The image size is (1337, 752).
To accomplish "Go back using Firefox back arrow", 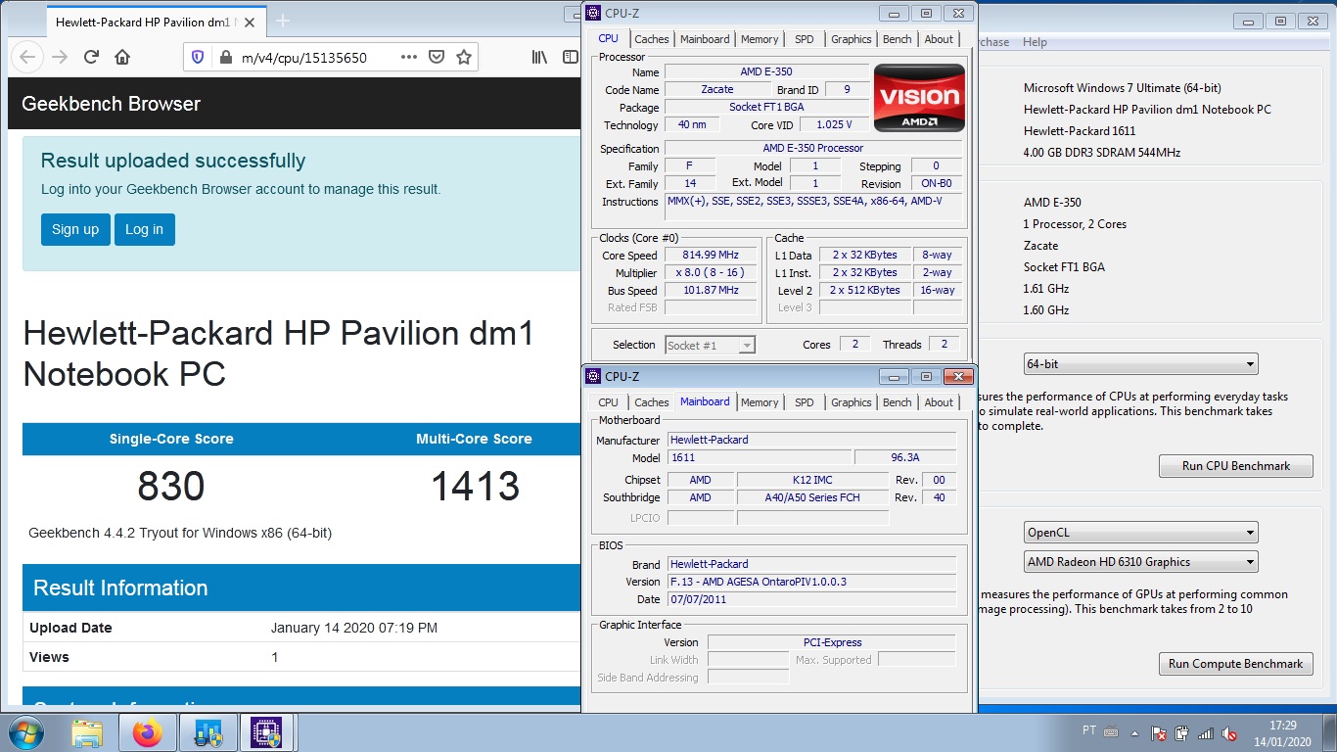I will (x=28, y=57).
